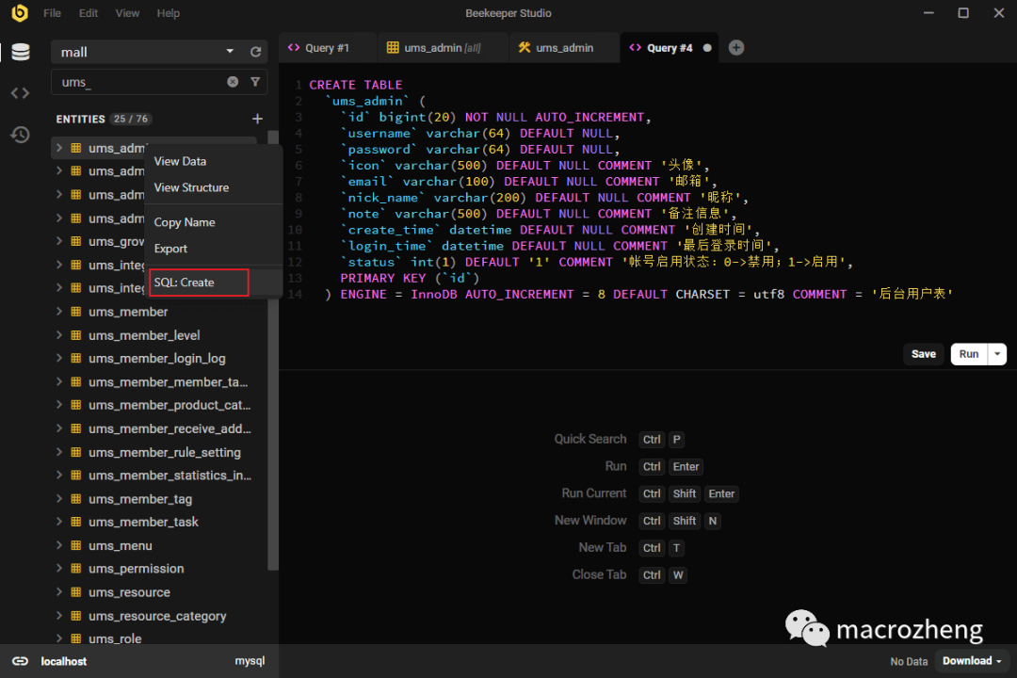Switch to the ums_admin [all] data tab
The image size is (1017, 678).
(443, 48)
